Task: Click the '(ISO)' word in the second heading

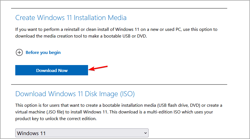Action: (127, 94)
